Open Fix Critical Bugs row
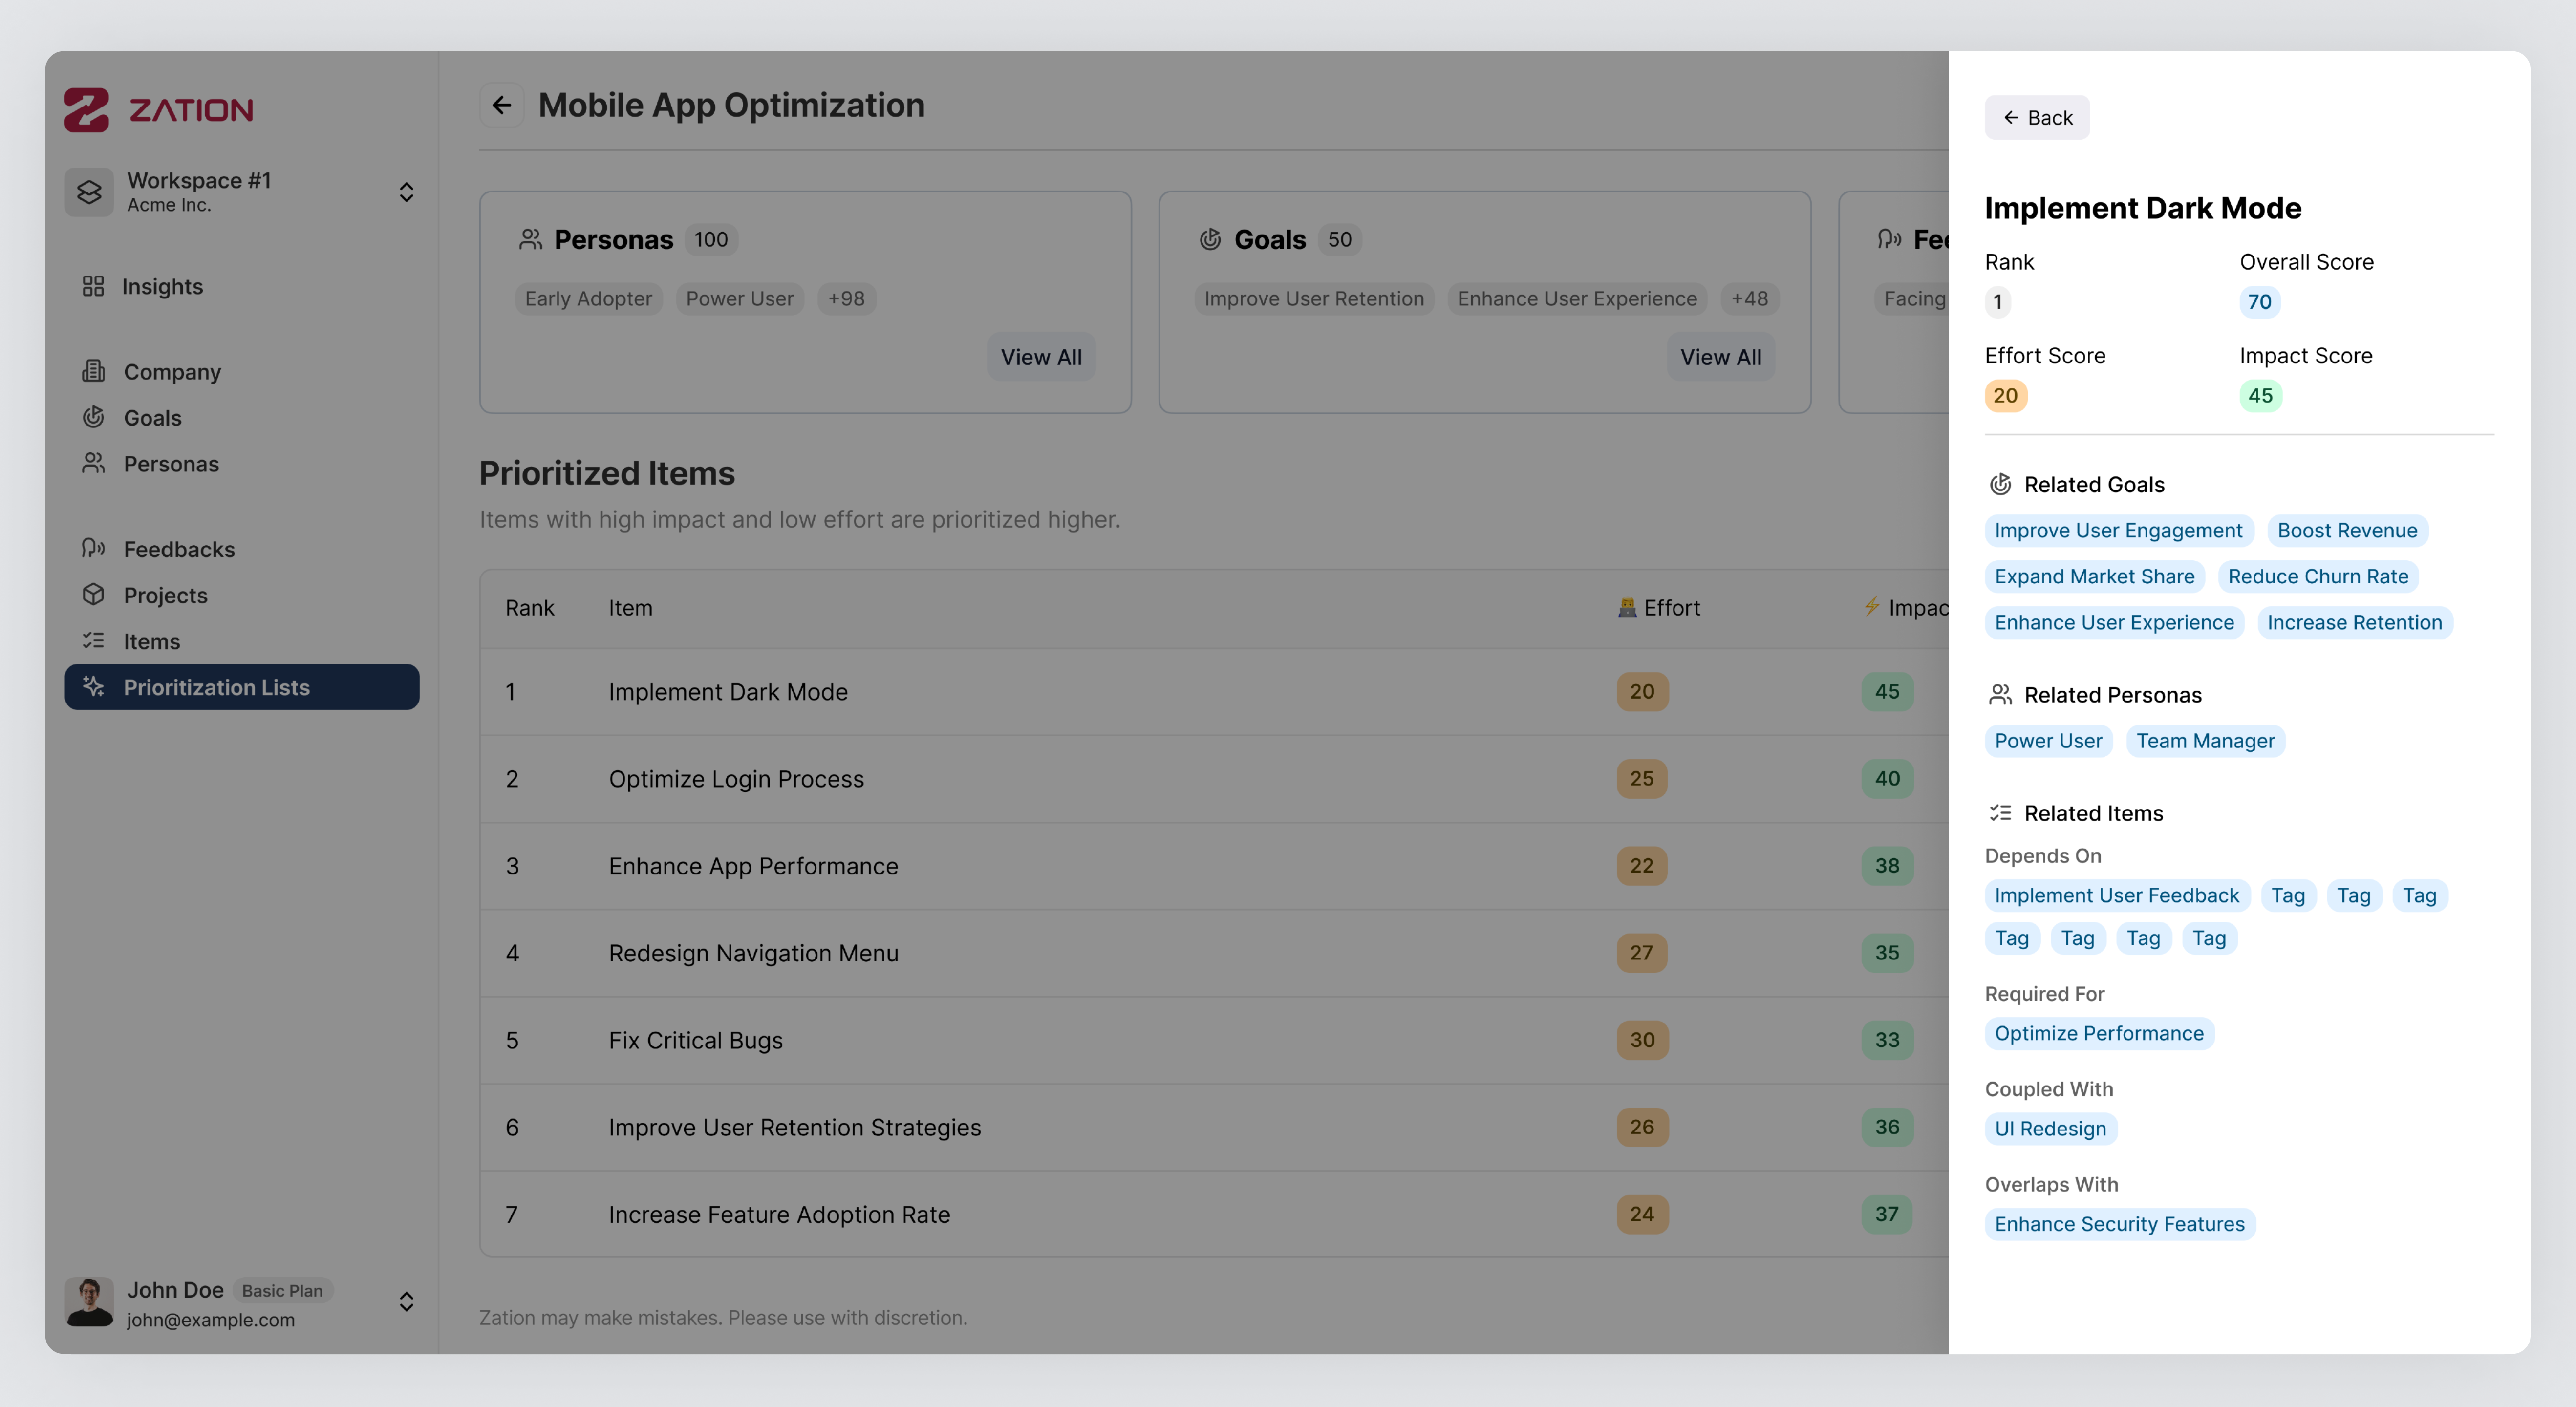This screenshot has width=2576, height=1407. [x=695, y=1040]
